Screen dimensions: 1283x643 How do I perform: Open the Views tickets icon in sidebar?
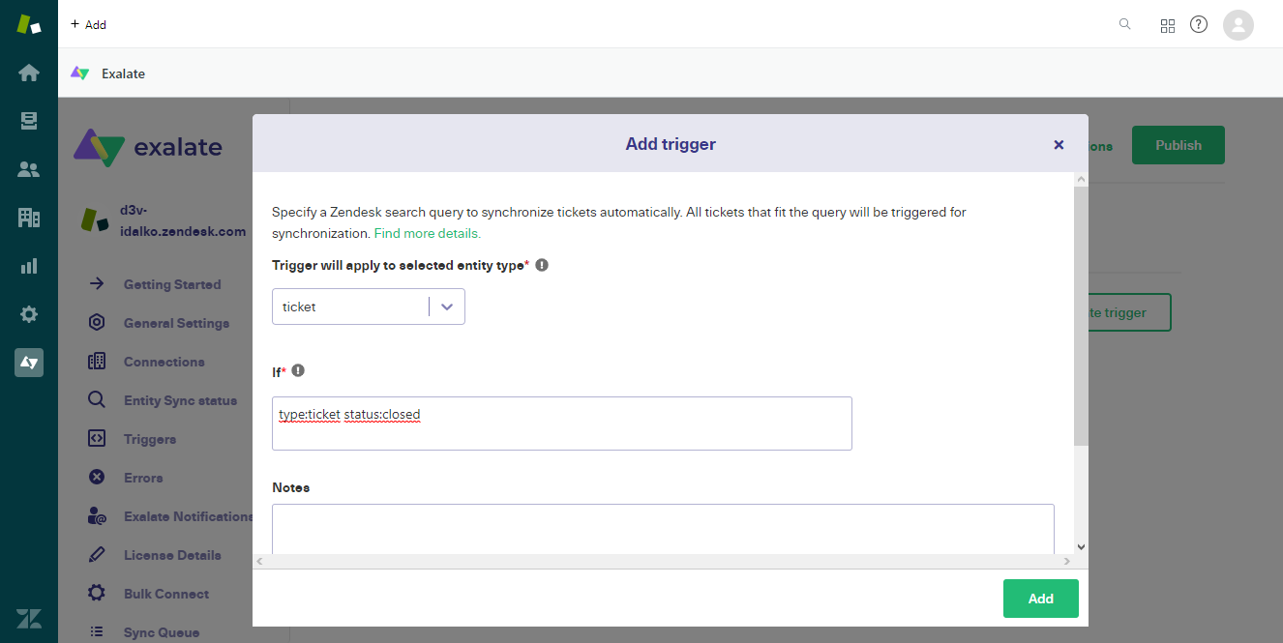[x=29, y=121]
